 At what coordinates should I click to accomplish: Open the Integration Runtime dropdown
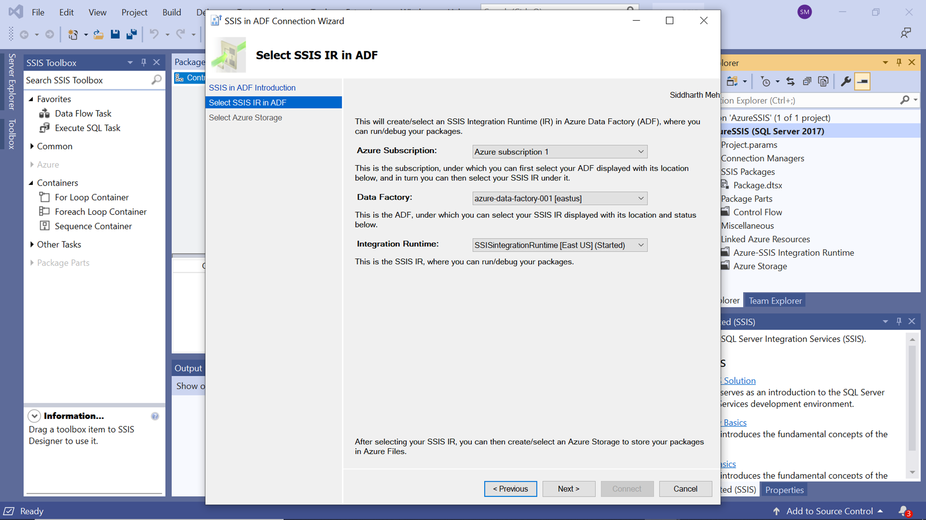tap(641, 245)
